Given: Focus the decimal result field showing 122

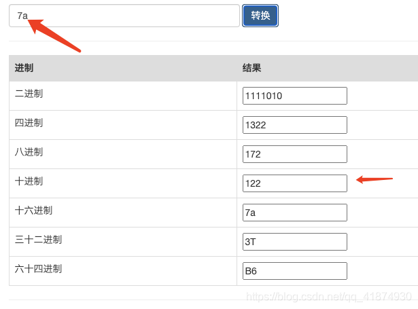Looking at the screenshot, I should tap(294, 183).
